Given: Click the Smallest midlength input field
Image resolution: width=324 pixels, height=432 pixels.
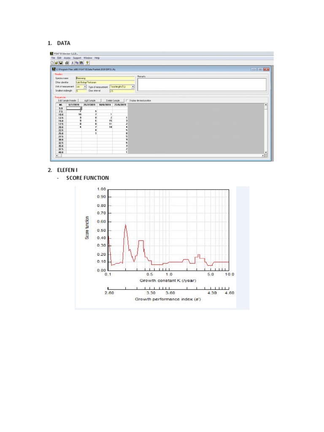Looking at the screenshot, I should tap(81, 91).
